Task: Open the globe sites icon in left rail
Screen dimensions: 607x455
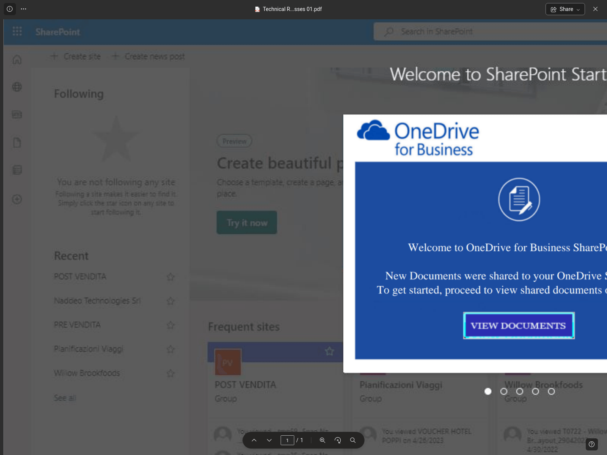Action: coord(17,87)
